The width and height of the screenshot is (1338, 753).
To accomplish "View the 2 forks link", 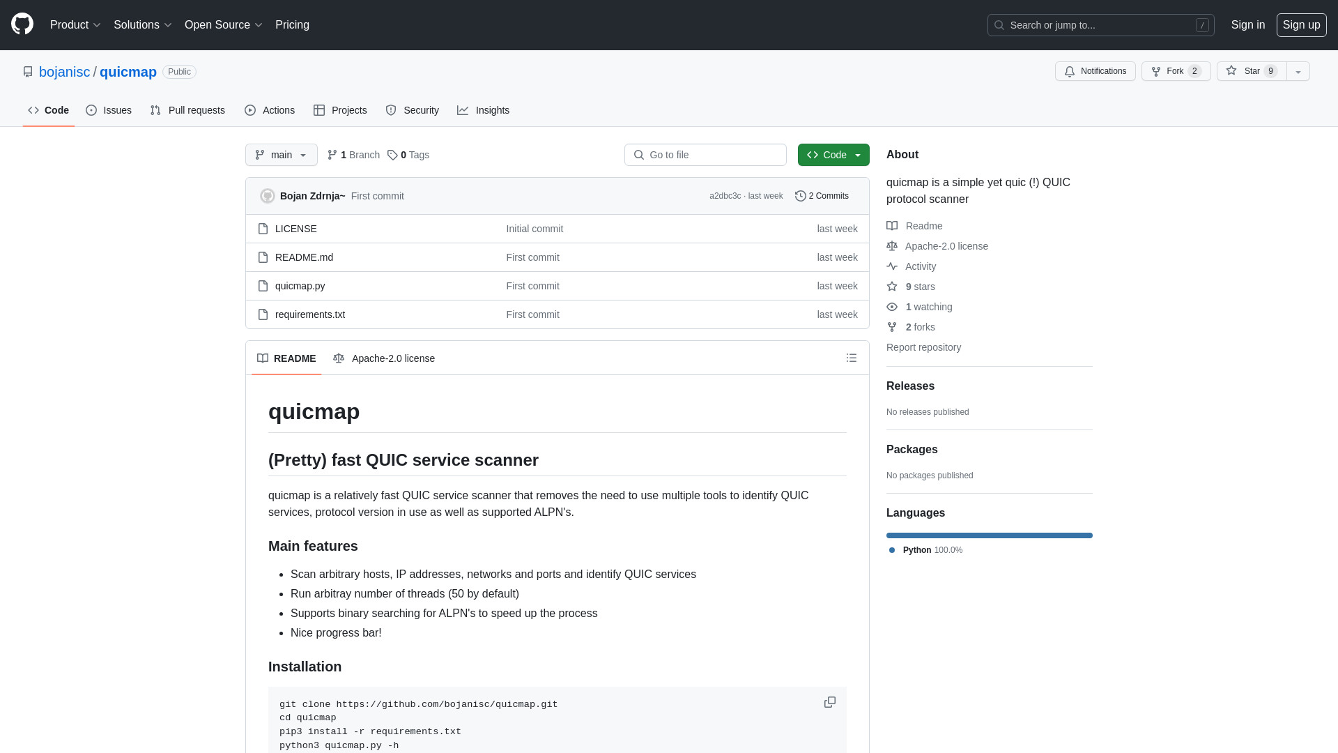I will pos(911,327).
